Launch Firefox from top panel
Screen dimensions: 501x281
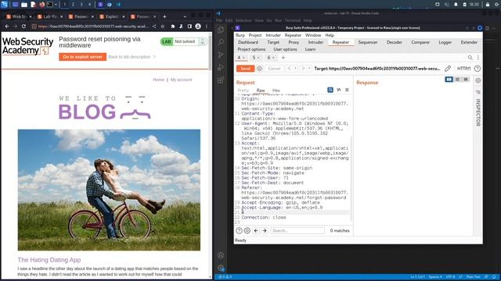pos(42,5)
